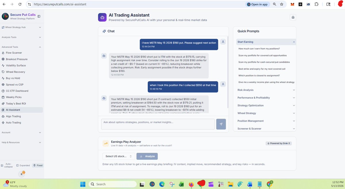This screenshot has height=189, width=345.
Task: Collapse Start Earning prompt group
Action: coord(266,42)
